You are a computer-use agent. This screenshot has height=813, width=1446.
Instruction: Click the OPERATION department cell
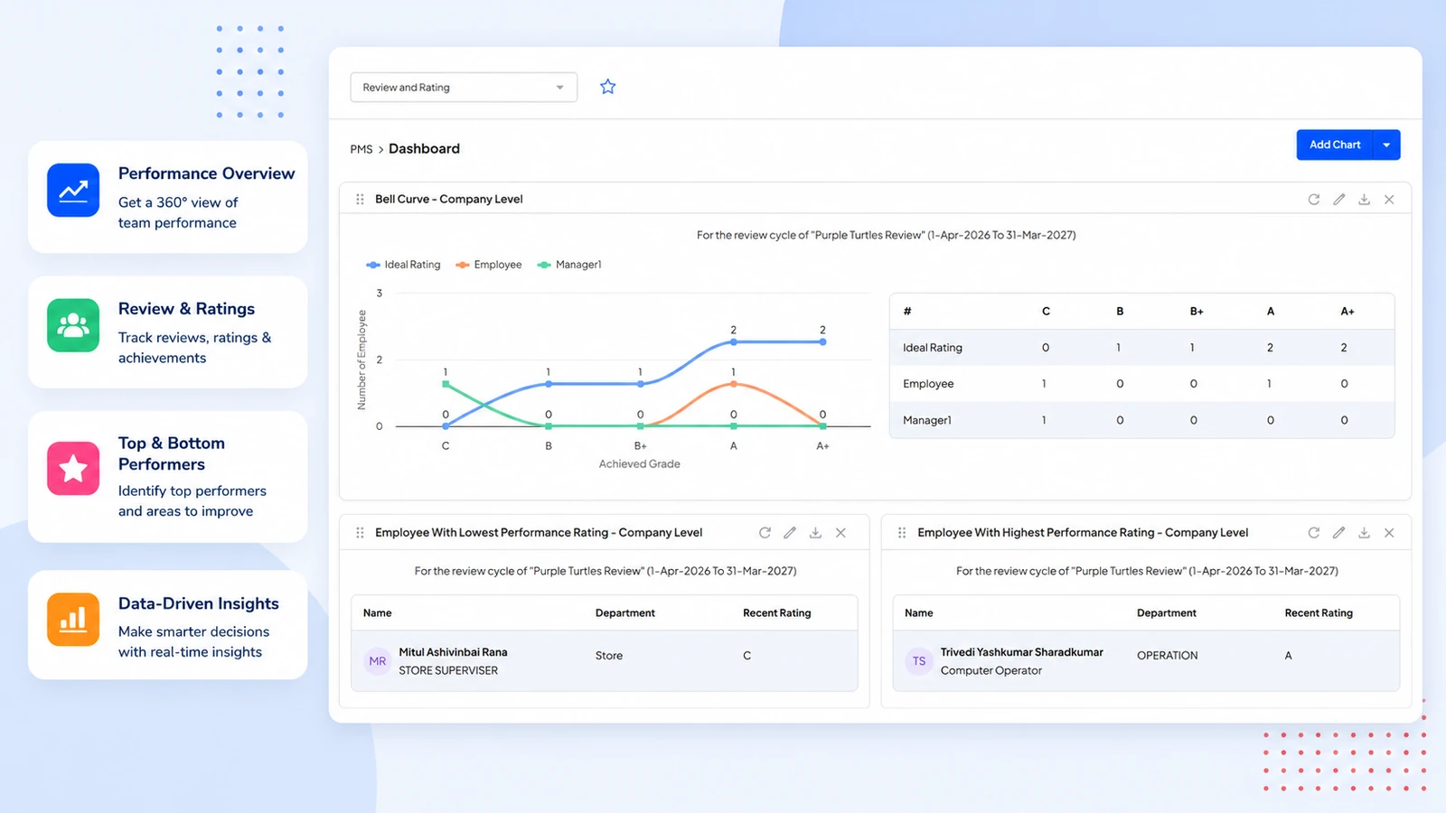[x=1168, y=656]
